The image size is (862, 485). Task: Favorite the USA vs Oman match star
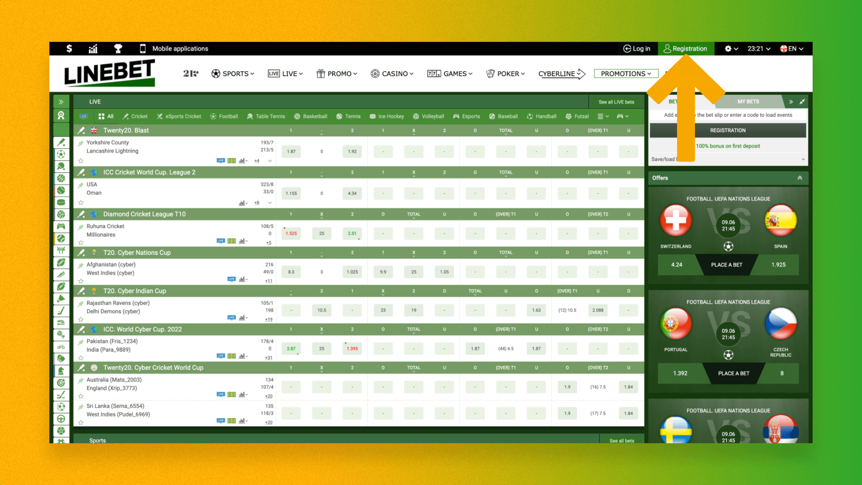click(81, 203)
